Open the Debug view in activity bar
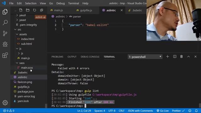Viewport: 201px width, 113px height. (x=5, y=44)
